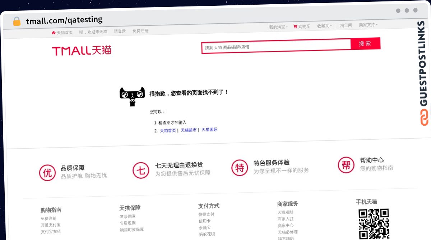This screenshot has width=431, height=240.
Task: Click 余额宝 footer link
Action: [x=205, y=227]
